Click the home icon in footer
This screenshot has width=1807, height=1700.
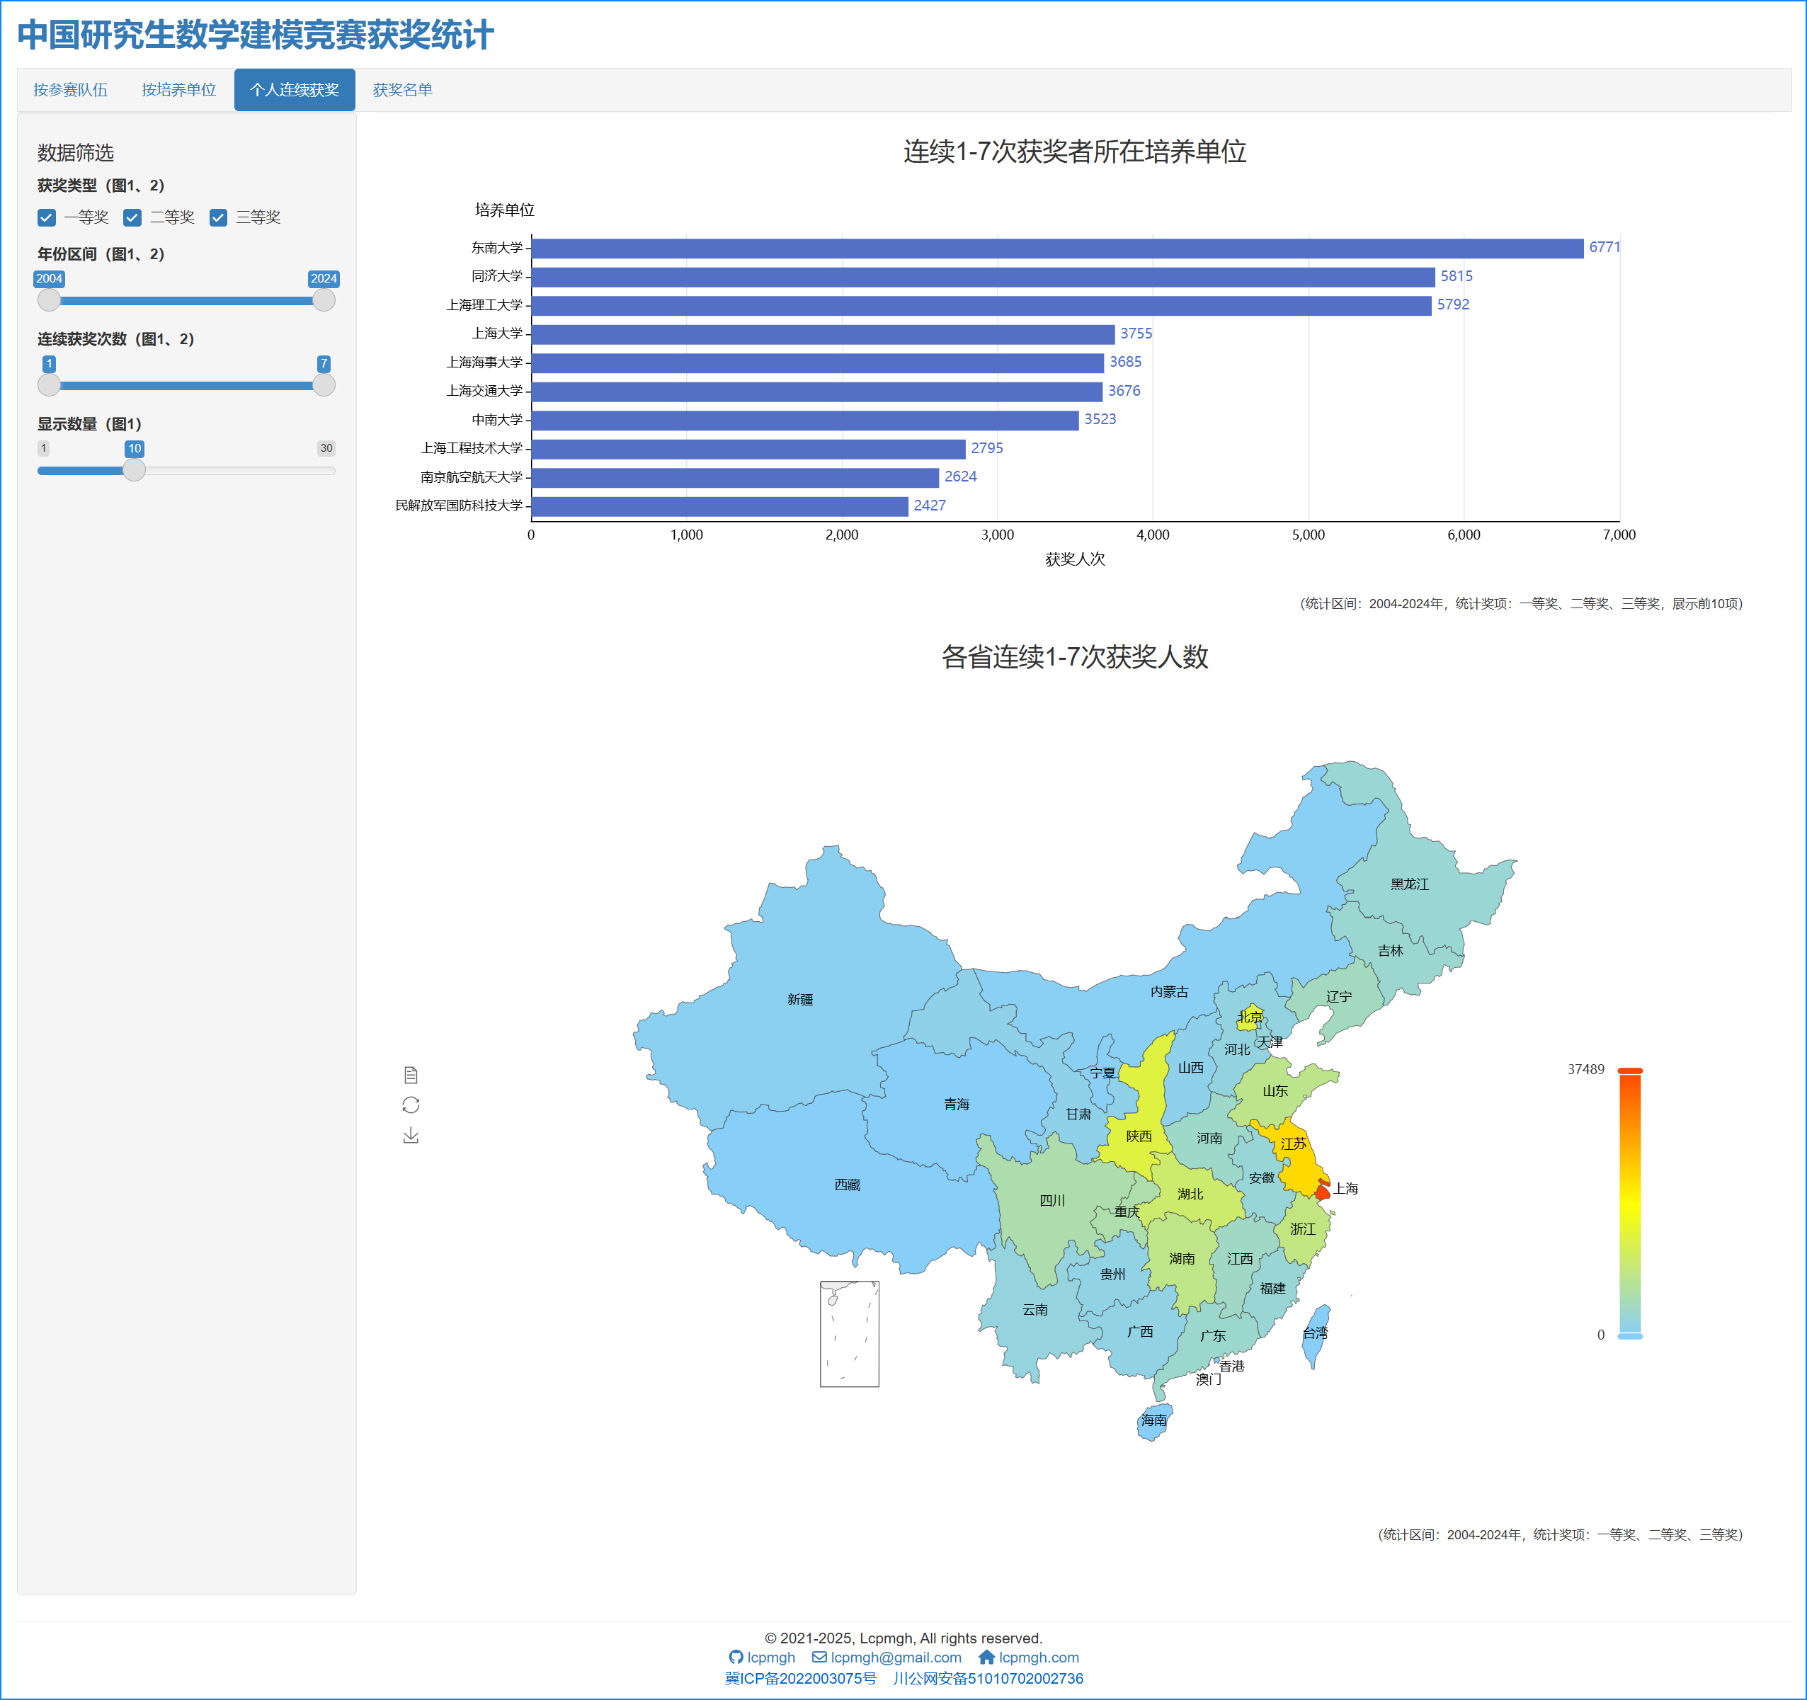[x=986, y=1658]
